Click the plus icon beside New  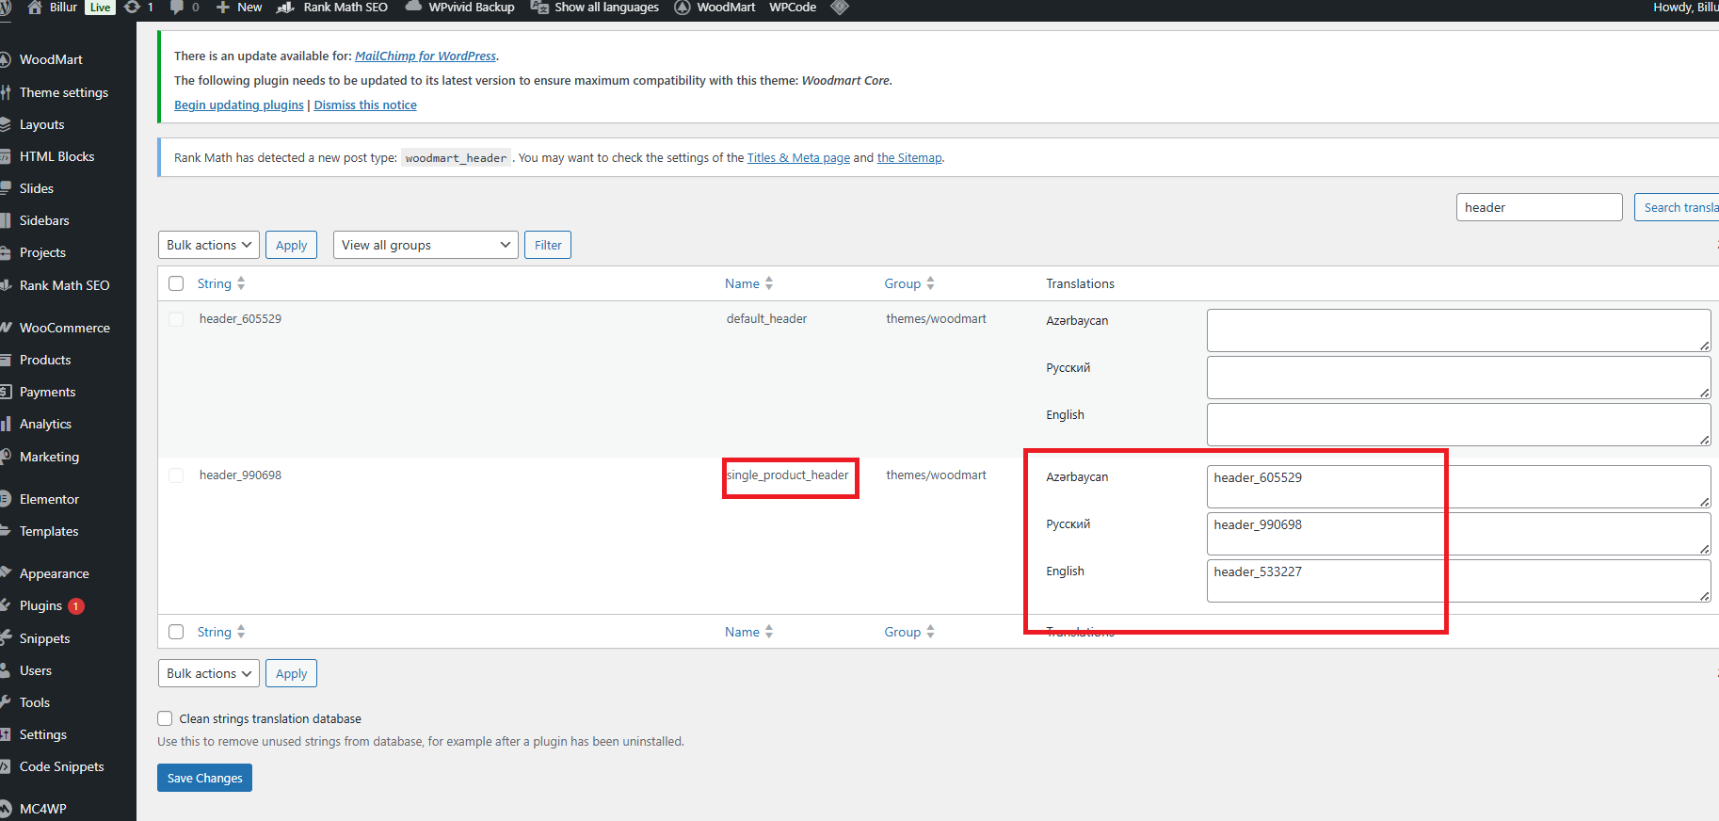coord(223,8)
